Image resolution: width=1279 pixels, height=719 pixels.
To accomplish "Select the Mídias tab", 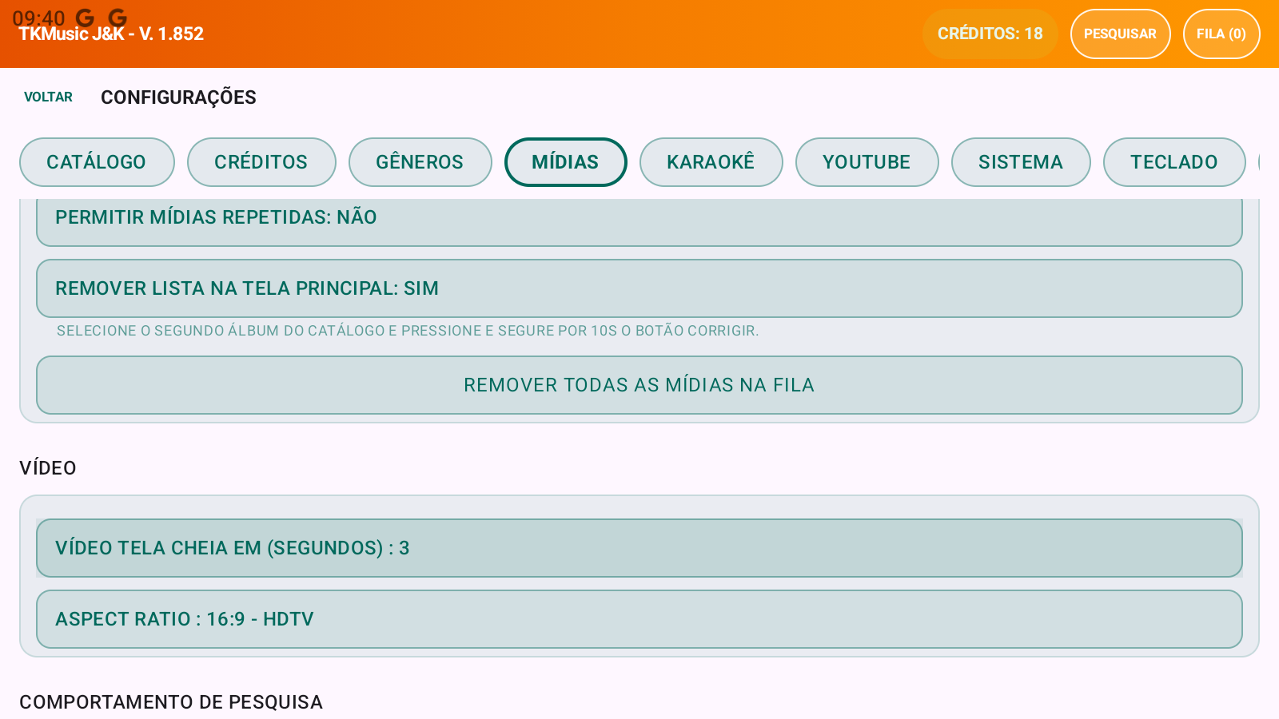I will pyautogui.click(x=565, y=162).
